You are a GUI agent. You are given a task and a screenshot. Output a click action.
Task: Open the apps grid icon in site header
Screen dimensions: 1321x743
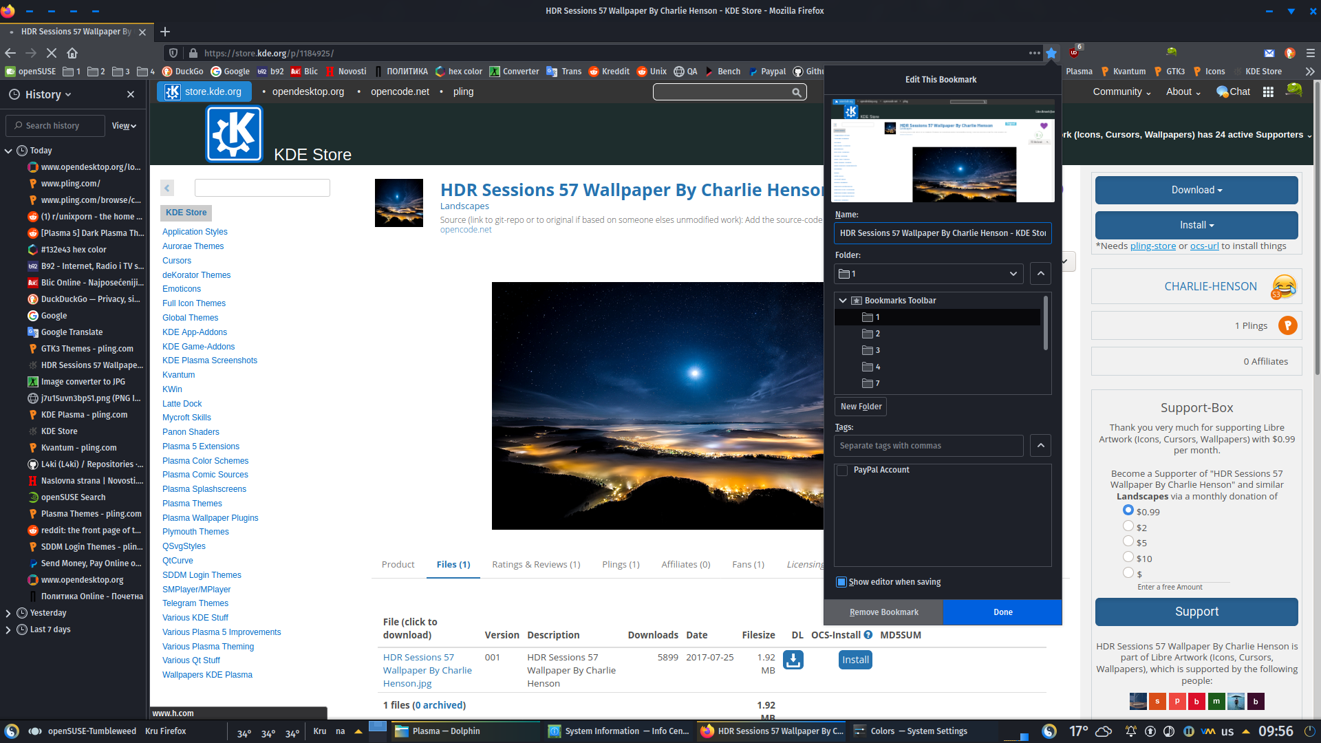1268,92
